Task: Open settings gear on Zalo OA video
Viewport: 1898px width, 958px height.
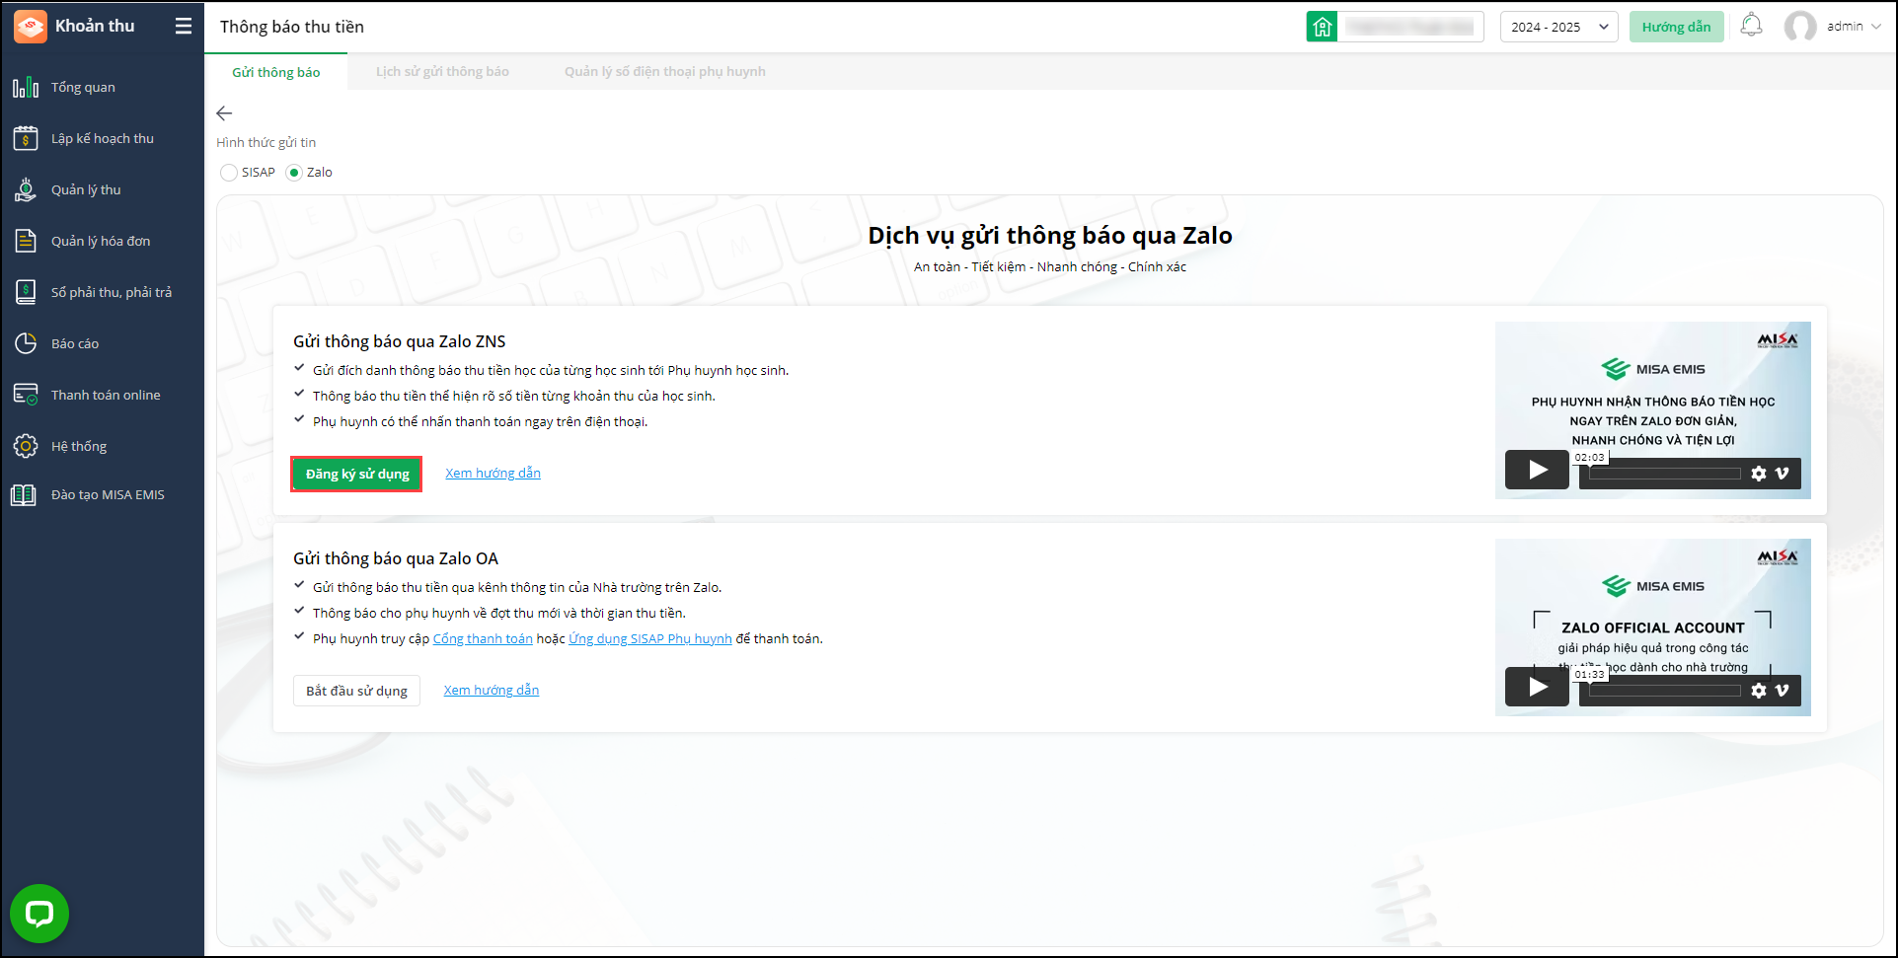Action: [x=1759, y=691]
